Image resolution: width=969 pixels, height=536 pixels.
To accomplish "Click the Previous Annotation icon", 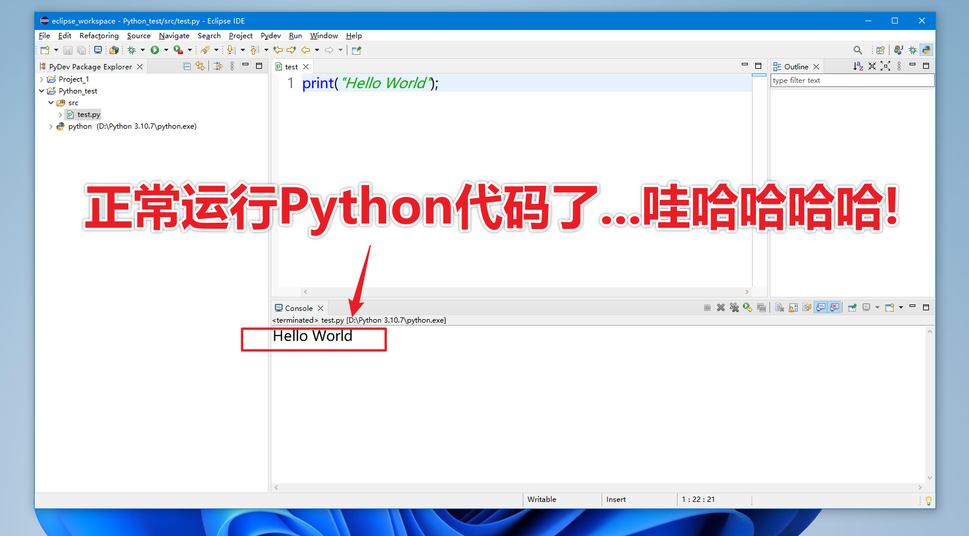I will [x=254, y=51].
